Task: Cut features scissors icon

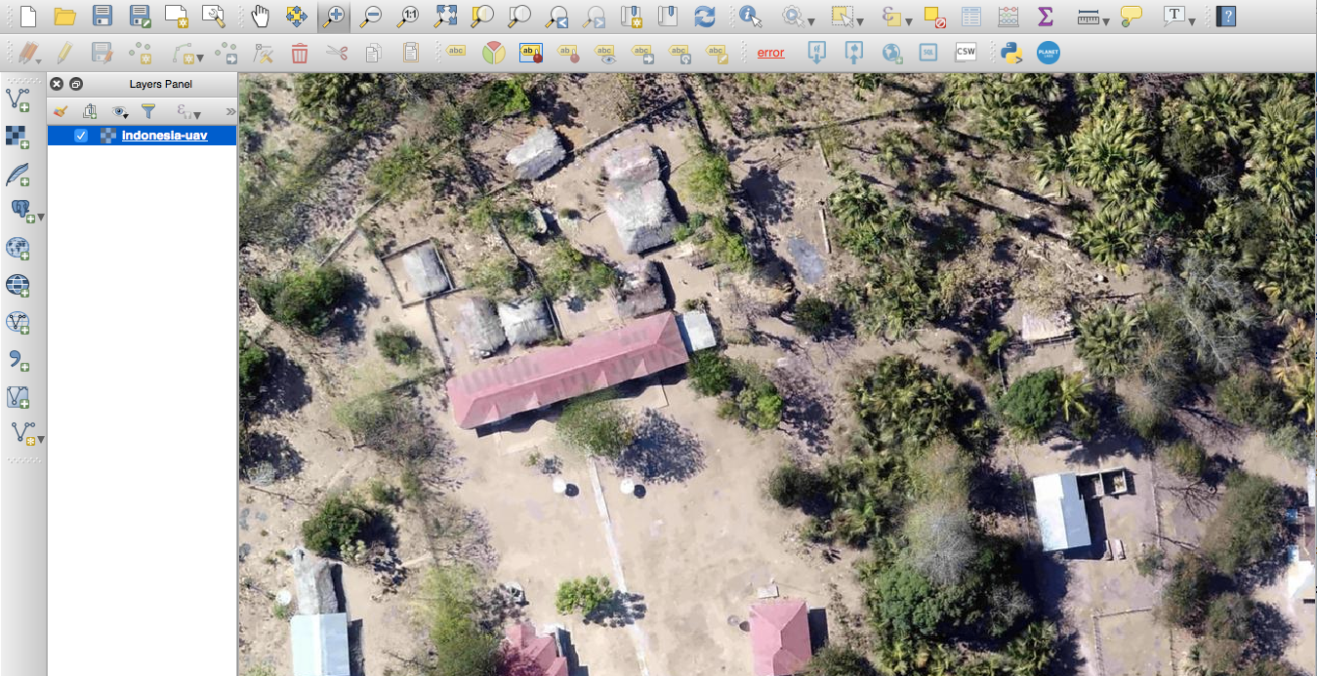Action: pos(337,53)
